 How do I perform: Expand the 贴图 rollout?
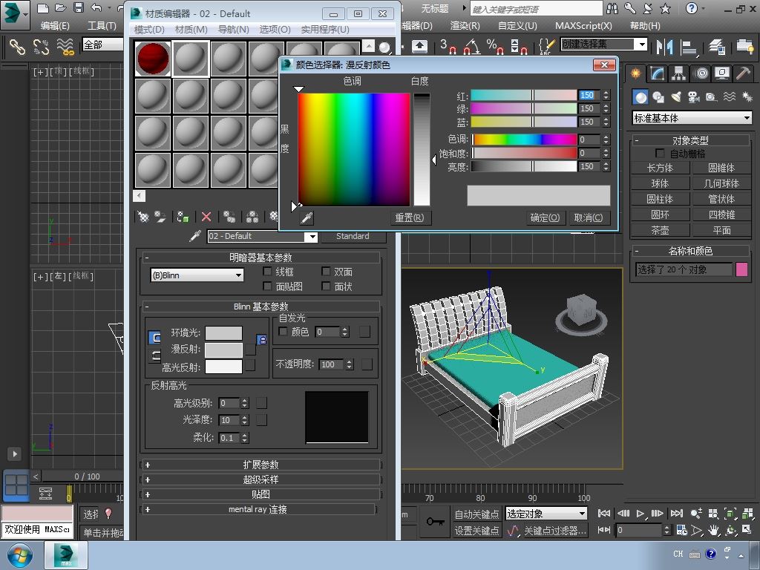tap(261, 494)
